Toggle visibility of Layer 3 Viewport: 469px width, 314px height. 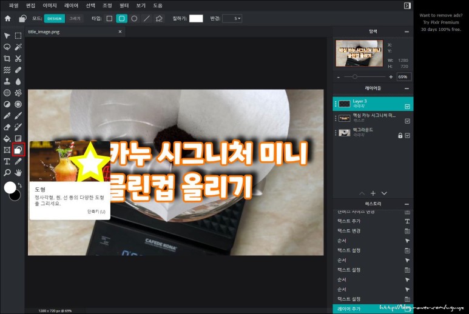pyautogui.click(x=407, y=107)
